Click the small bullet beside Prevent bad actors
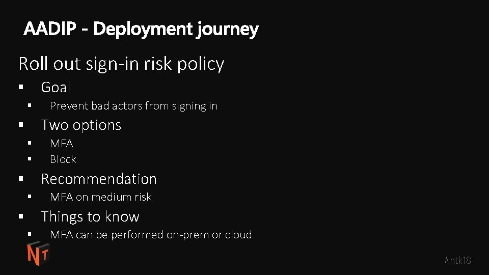The width and height of the screenshot is (489, 275). point(30,105)
